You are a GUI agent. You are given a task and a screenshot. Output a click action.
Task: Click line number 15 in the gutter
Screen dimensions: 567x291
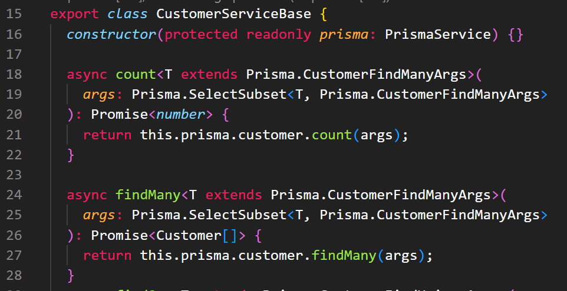(14, 14)
